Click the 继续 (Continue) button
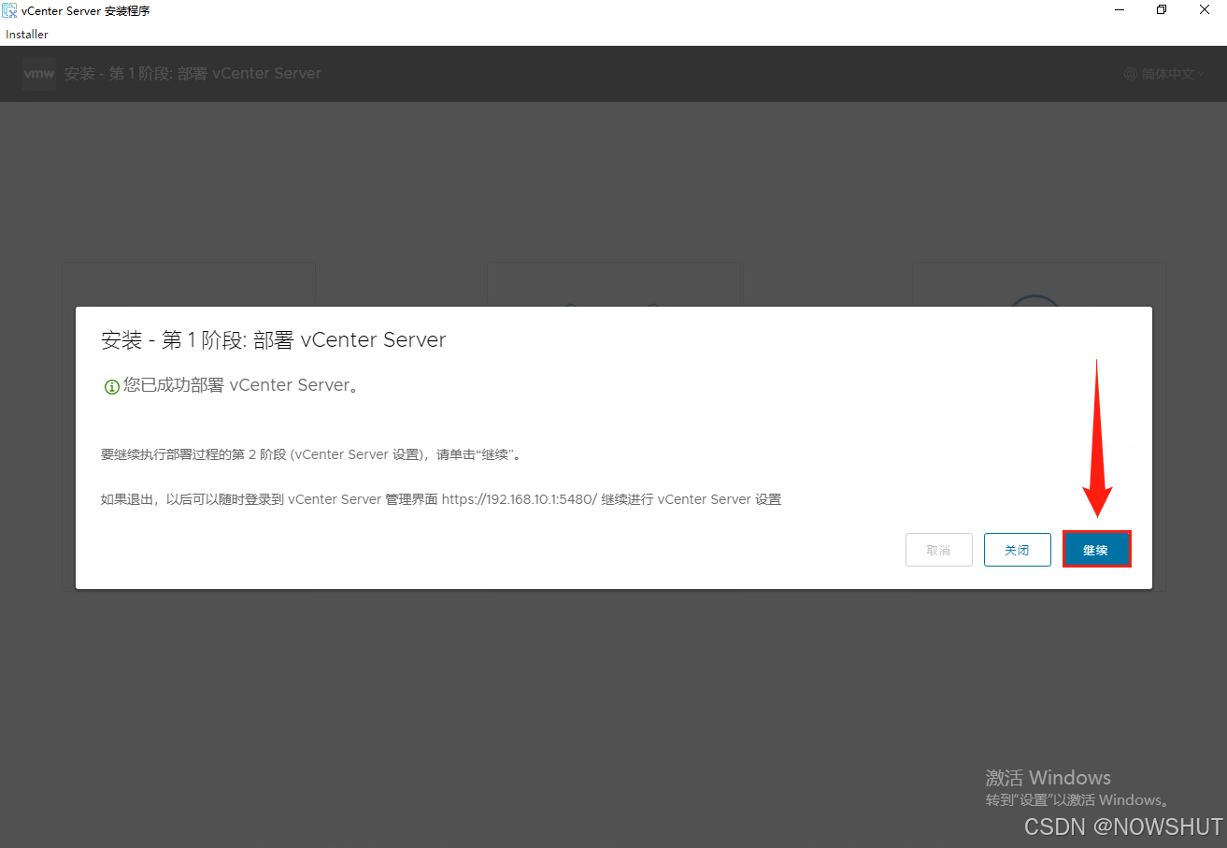This screenshot has width=1227, height=848. [x=1096, y=550]
